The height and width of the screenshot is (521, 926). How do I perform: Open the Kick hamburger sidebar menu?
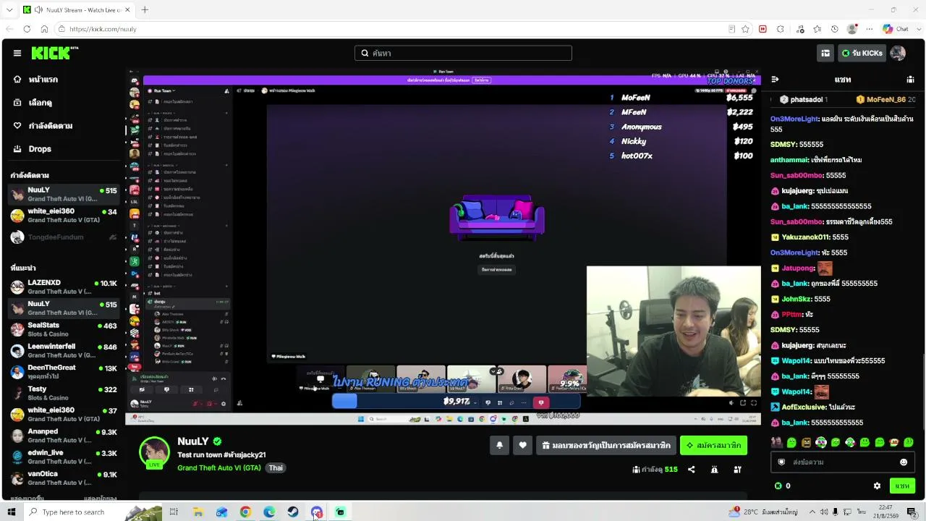17,53
